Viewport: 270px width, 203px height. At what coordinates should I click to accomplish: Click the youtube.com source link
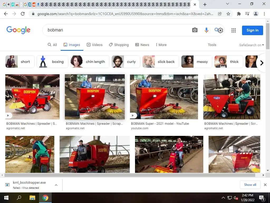pos(139,128)
